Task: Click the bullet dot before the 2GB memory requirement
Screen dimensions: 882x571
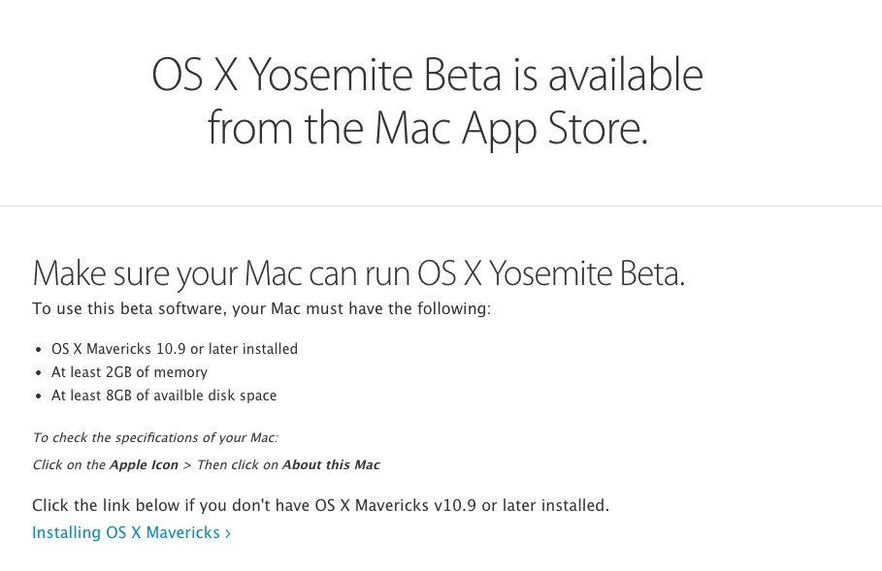Action: [x=38, y=373]
